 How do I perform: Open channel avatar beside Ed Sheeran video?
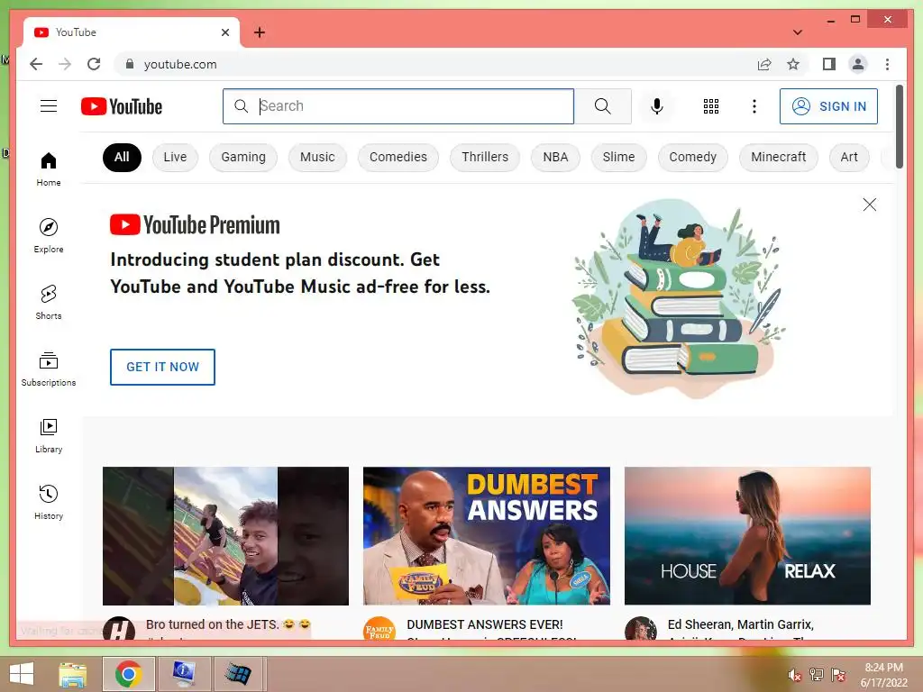[641, 628]
